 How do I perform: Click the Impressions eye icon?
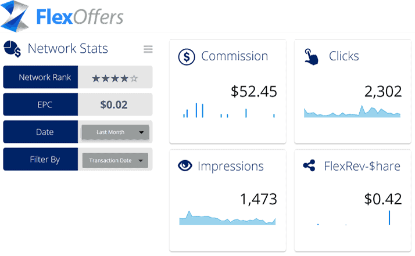coord(185,166)
